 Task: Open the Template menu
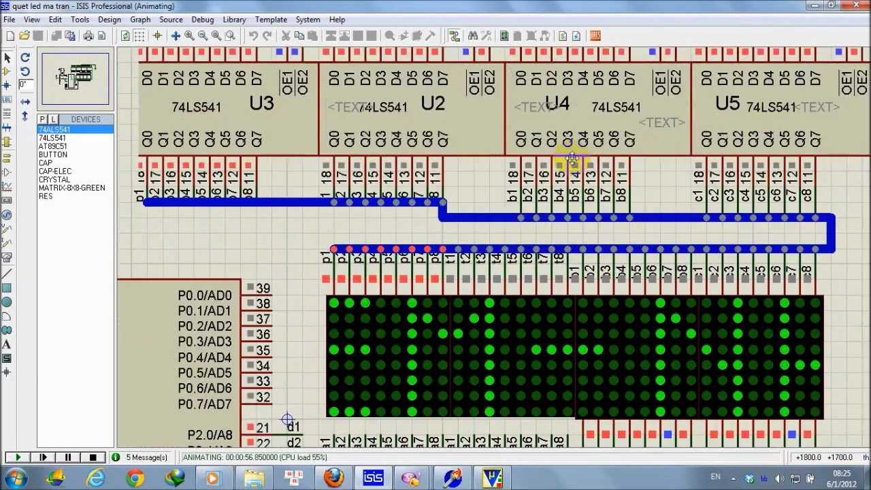271,20
